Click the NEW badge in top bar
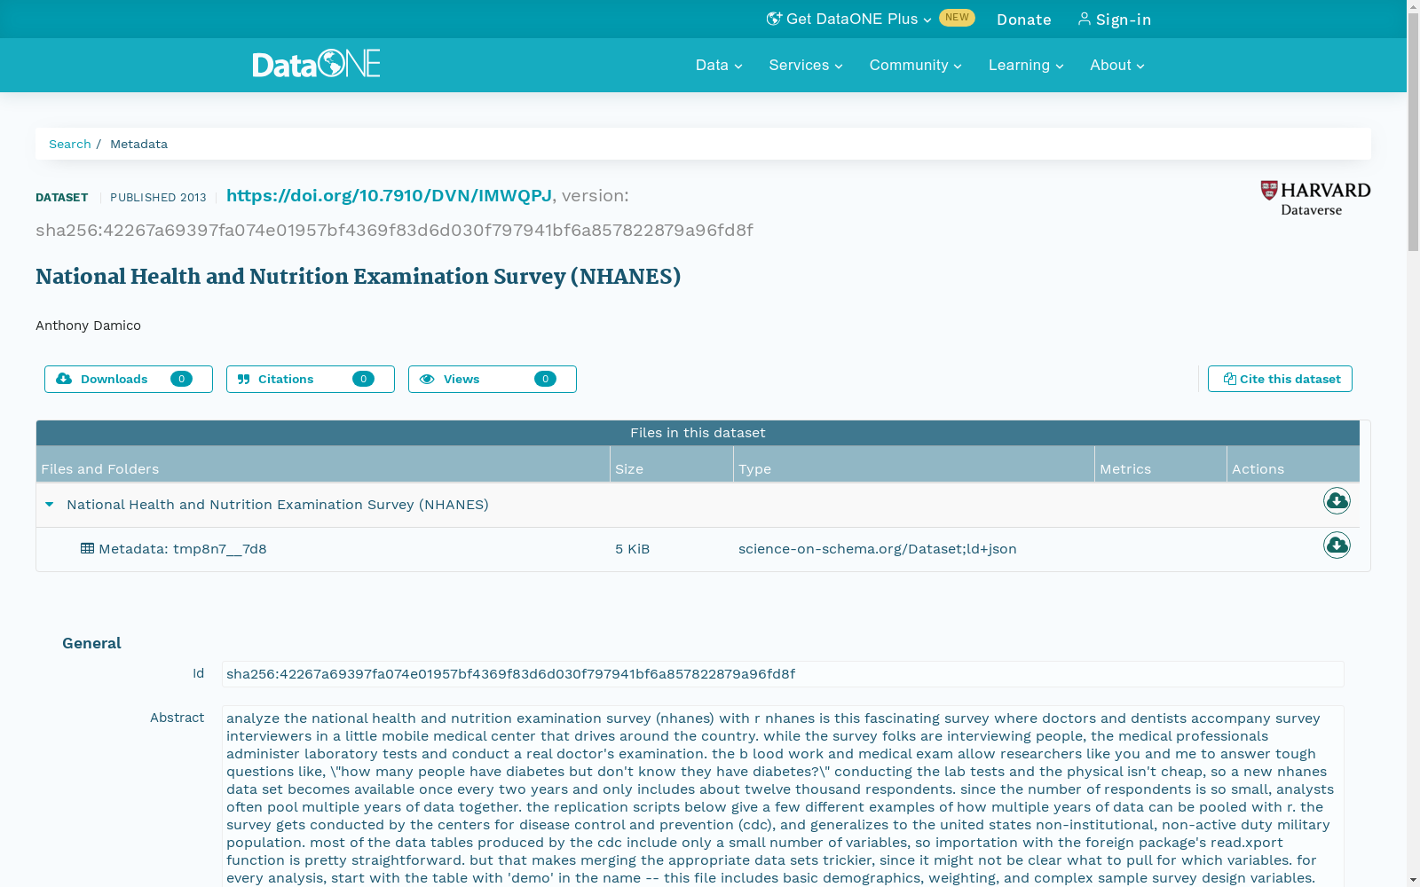This screenshot has width=1420, height=887. point(957,18)
